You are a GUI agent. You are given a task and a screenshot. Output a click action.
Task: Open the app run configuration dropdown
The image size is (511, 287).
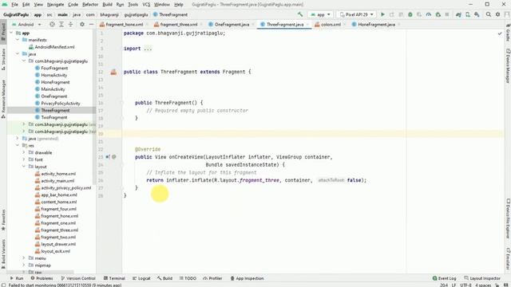coord(320,14)
